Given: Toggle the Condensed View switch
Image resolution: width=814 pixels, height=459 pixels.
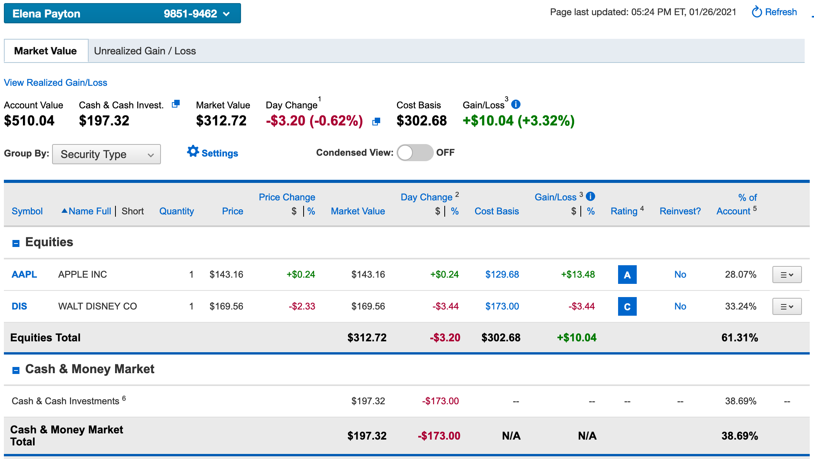Looking at the screenshot, I should coord(415,153).
